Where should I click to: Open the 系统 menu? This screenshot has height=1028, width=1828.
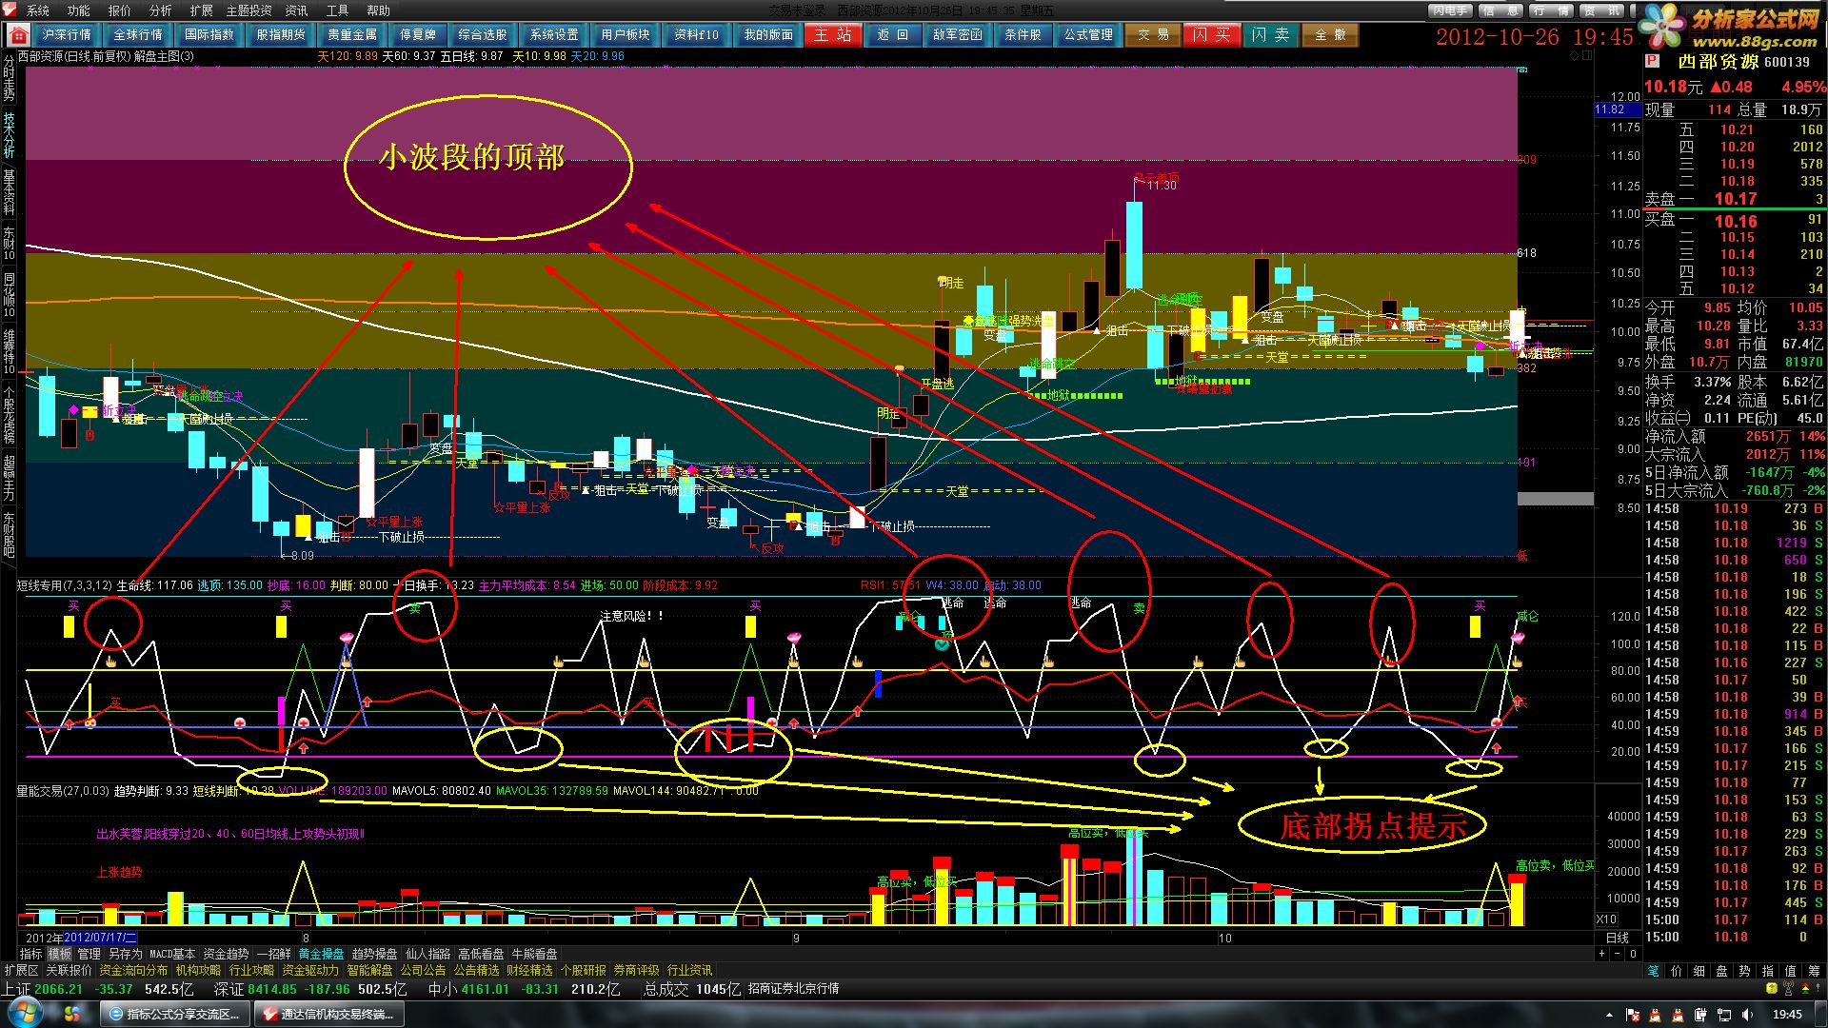[x=38, y=10]
